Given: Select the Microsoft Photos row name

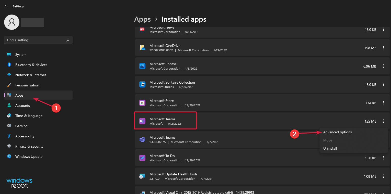Looking at the screenshot, I should pyautogui.click(x=163, y=64).
